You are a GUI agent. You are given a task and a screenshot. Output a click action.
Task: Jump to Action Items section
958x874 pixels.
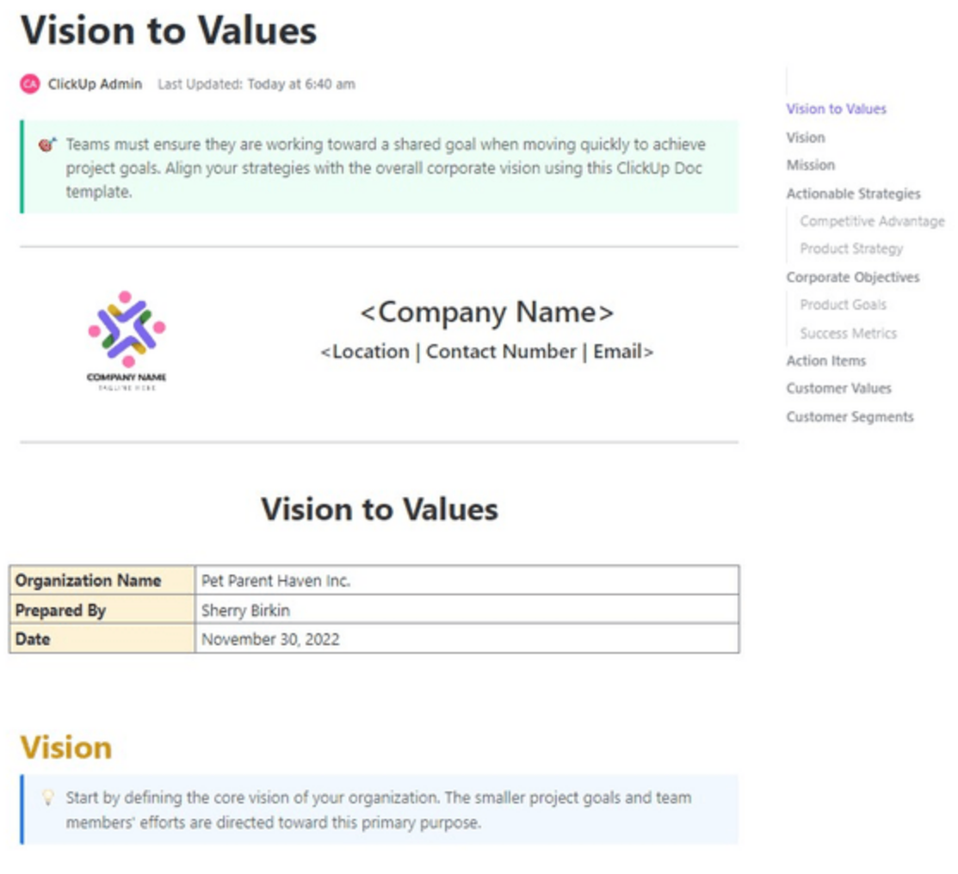(x=825, y=360)
